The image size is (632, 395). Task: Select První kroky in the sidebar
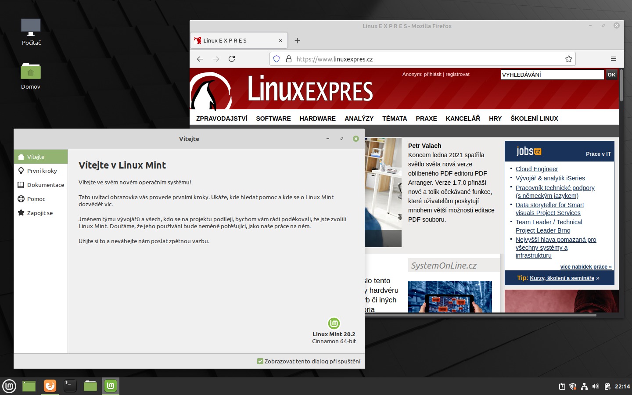tap(42, 171)
